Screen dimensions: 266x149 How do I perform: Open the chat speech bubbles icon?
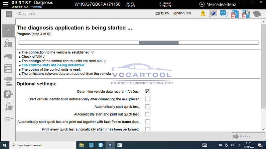click(224, 14)
